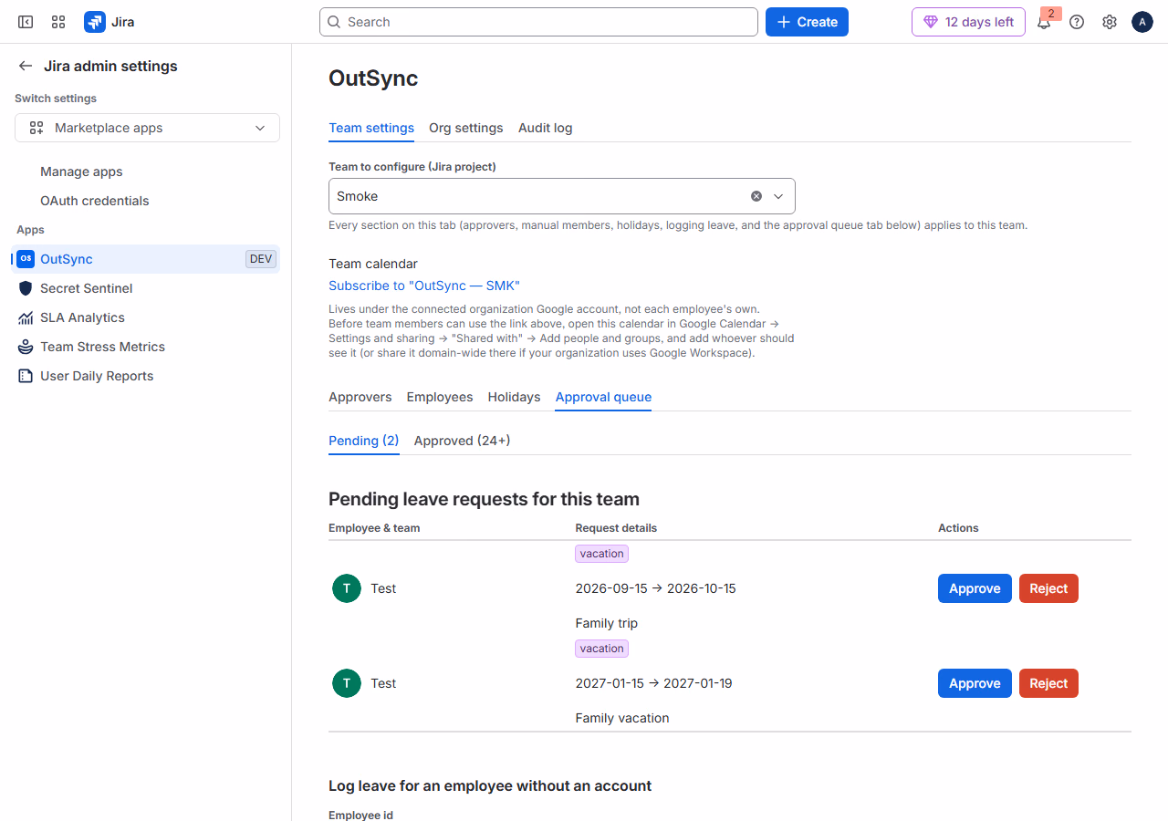Click the Family vacation note text
Screen dimensions: 1168x821
pos(622,718)
